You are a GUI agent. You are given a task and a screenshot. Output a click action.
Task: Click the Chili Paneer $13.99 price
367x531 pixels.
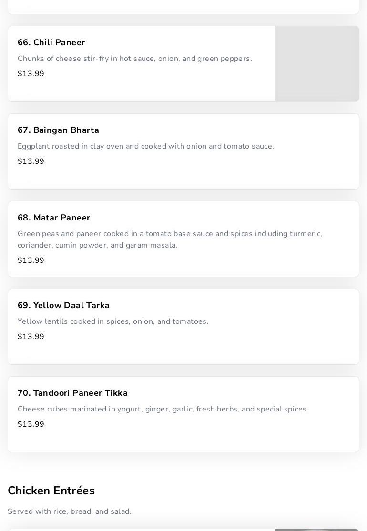tap(31, 74)
